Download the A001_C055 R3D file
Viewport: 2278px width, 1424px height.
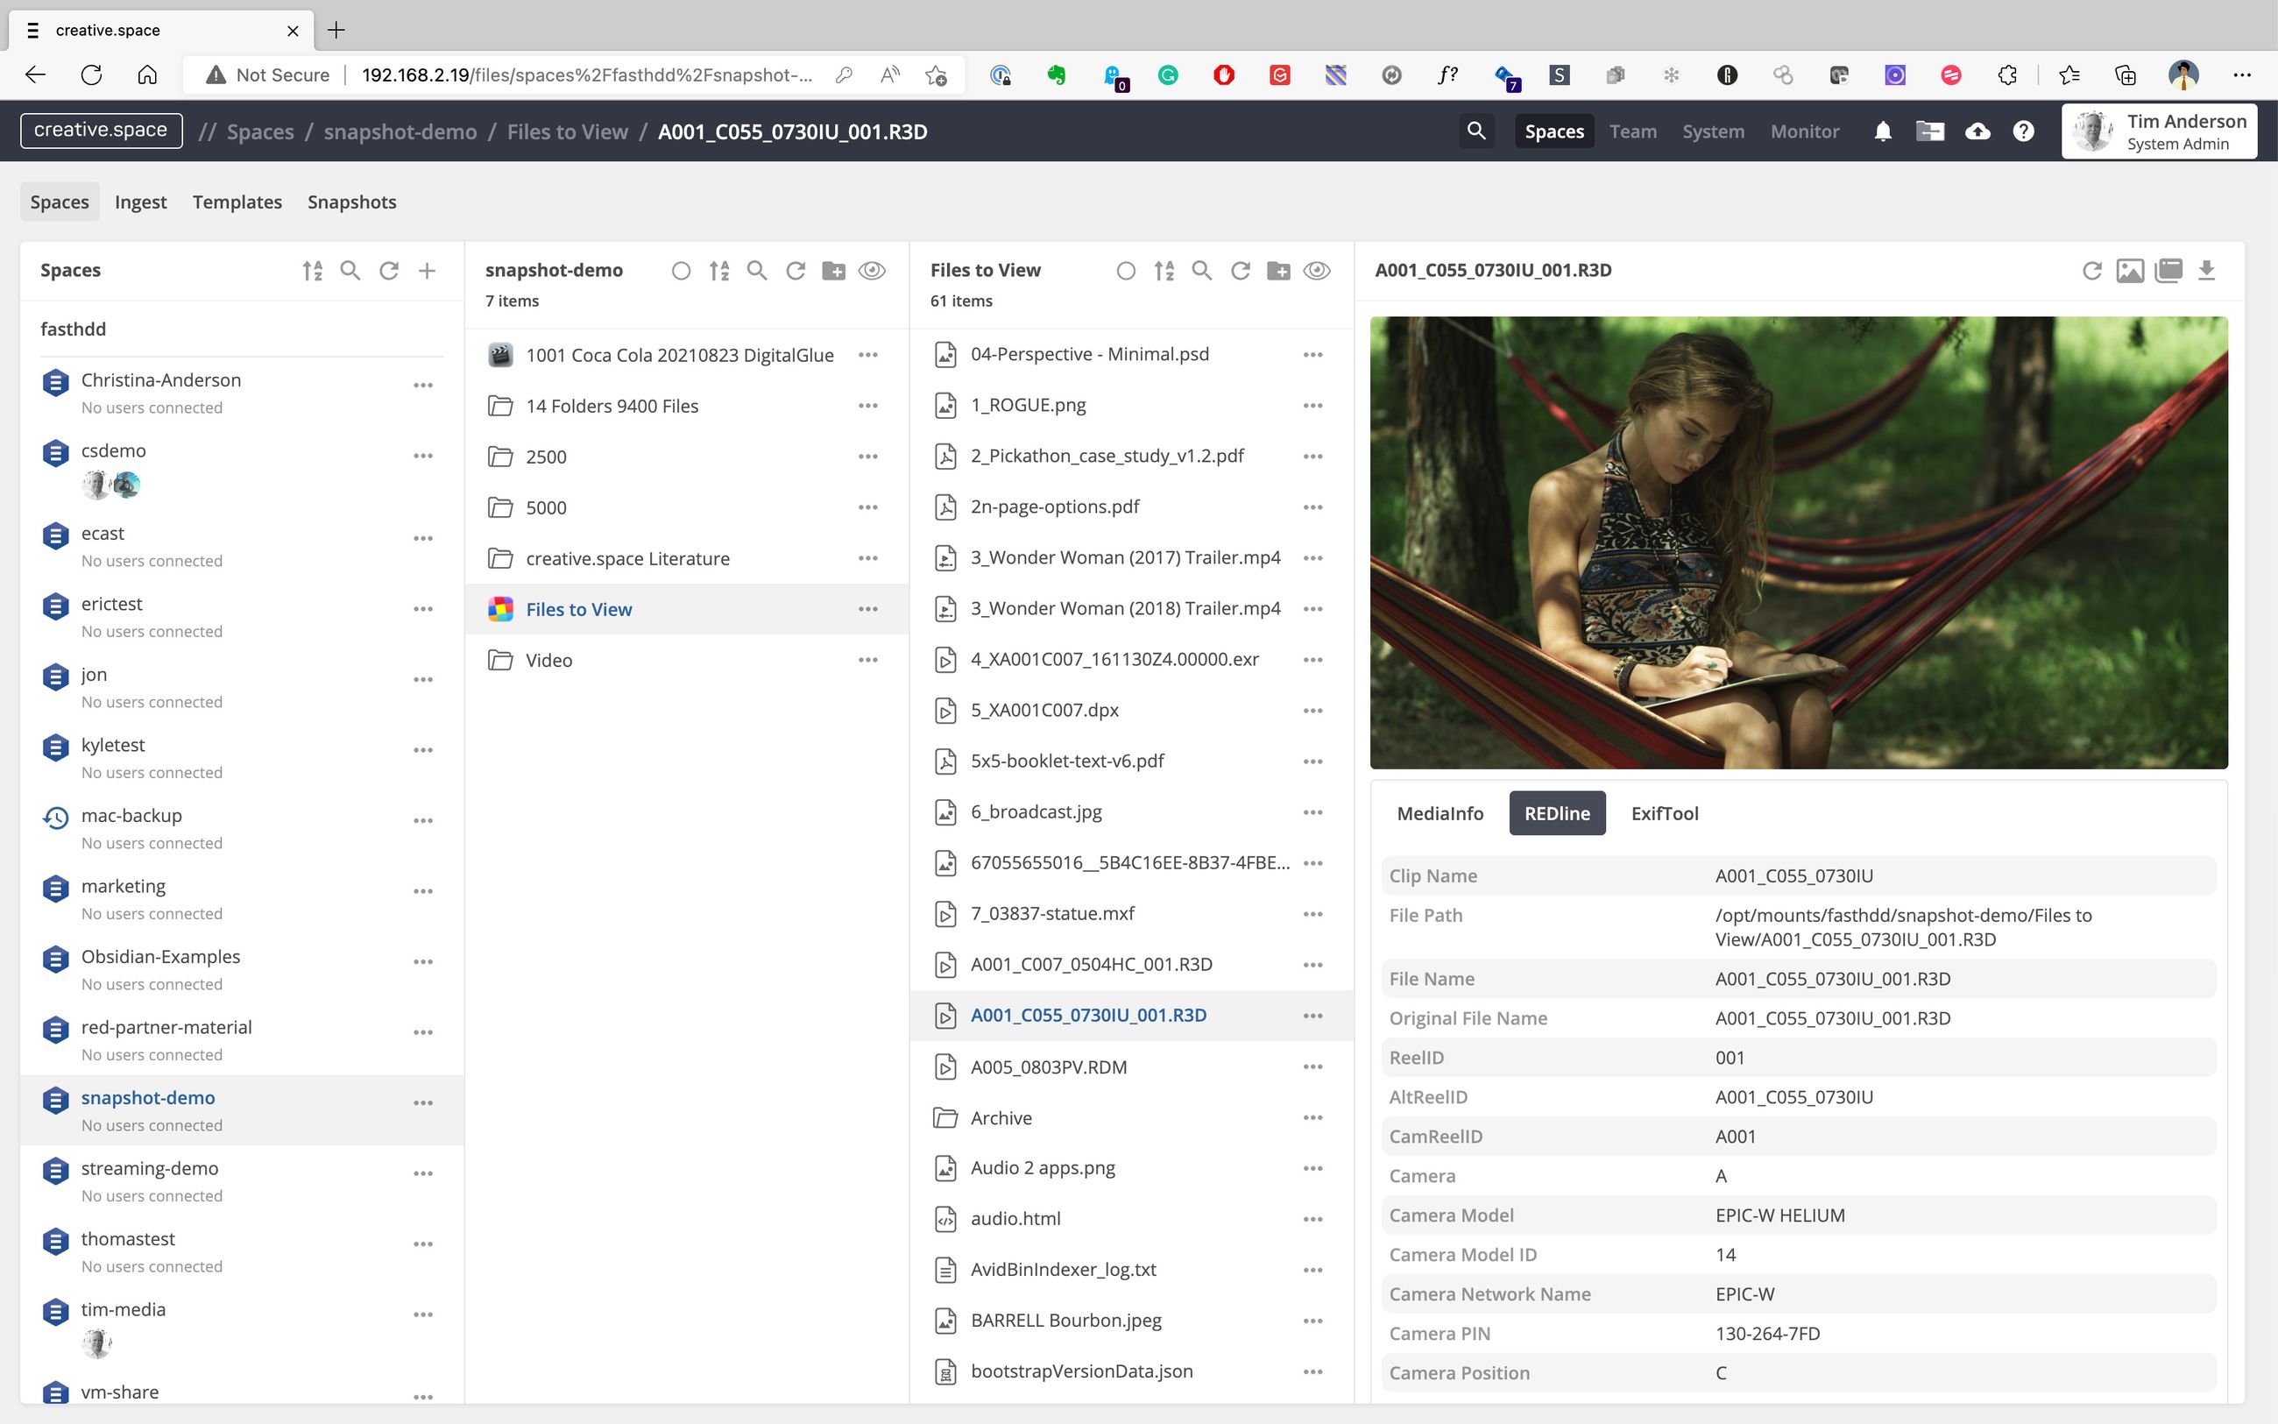pos(2206,272)
